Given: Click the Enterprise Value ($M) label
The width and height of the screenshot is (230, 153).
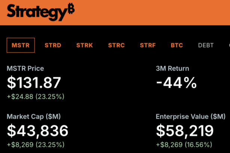Looking at the screenshot, I should [191, 116].
